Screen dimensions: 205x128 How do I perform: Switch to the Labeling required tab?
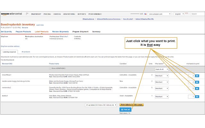9,52
